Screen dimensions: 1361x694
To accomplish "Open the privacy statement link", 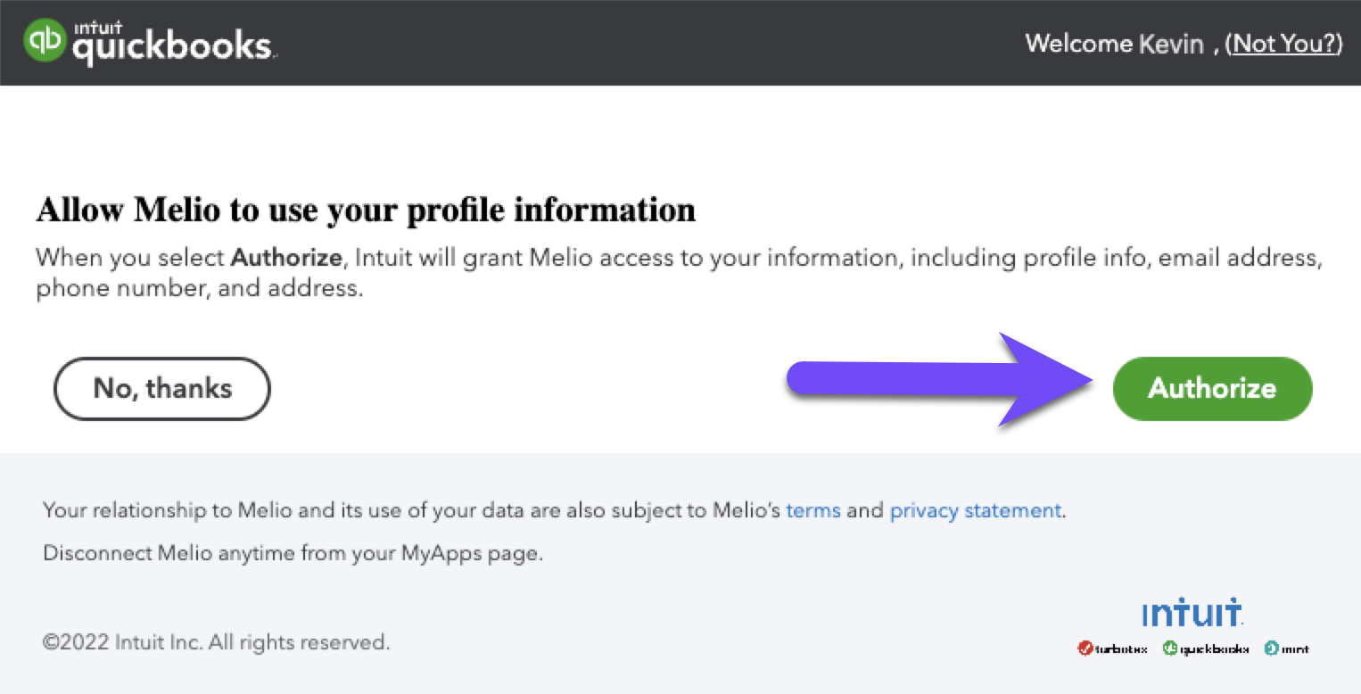I will (x=975, y=511).
